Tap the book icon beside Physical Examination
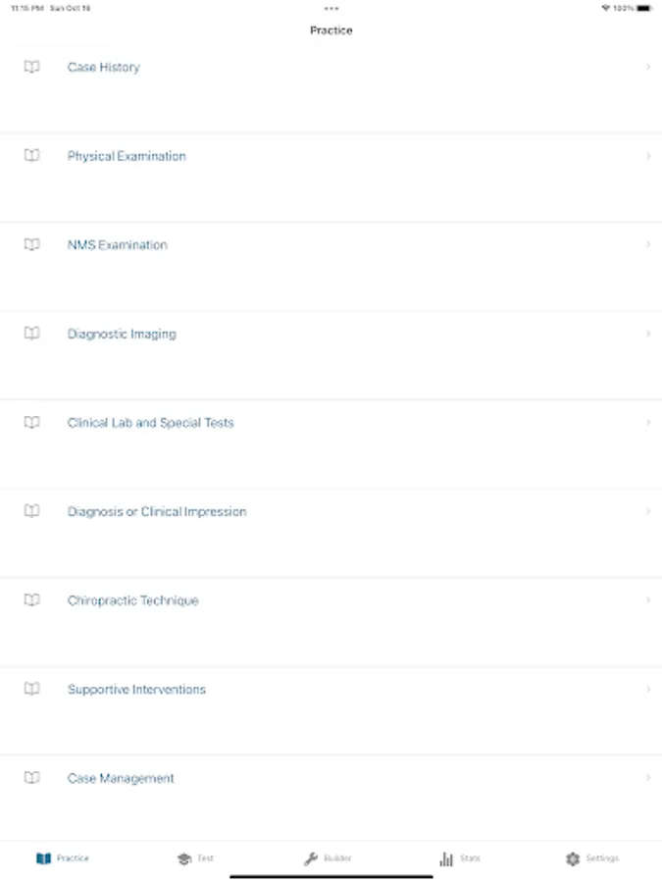Image resolution: width=662 pixels, height=883 pixels. coord(32,156)
